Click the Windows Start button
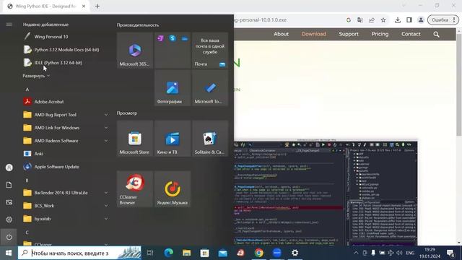Viewport: 462px width, 260px height. 9,253
